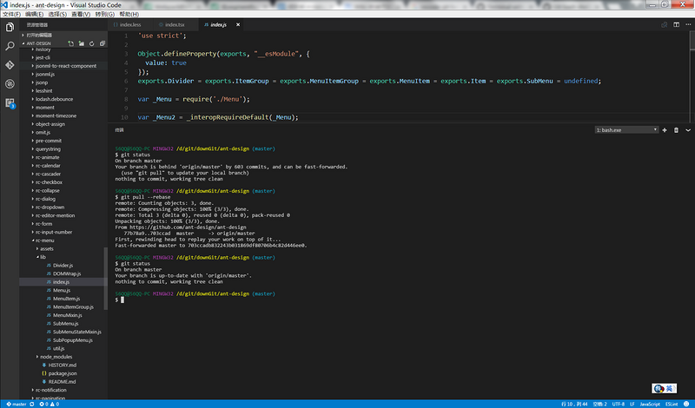
Task: Open the 查看(V) menu
Action: point(81,14)
